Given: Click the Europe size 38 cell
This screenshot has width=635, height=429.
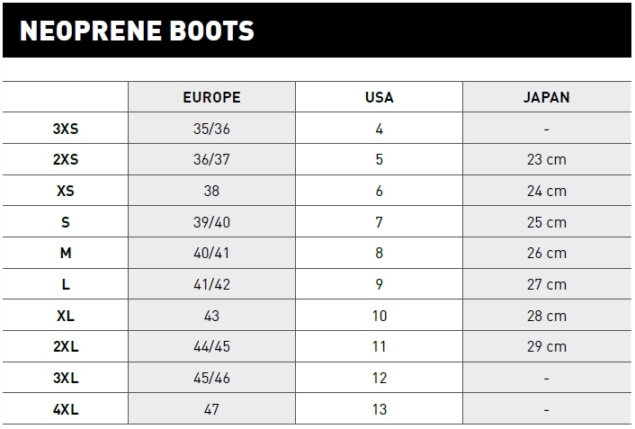Looking at the screenshot, I should click(x=211, y=191).
